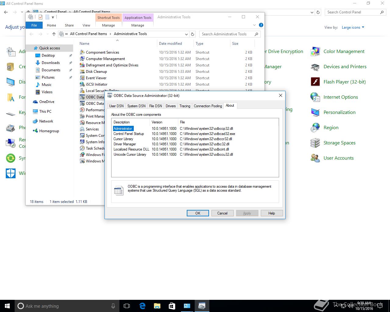Screen dimensions: 390x312
Task: Select This PC in navigation pane
Action: point(45,112)
